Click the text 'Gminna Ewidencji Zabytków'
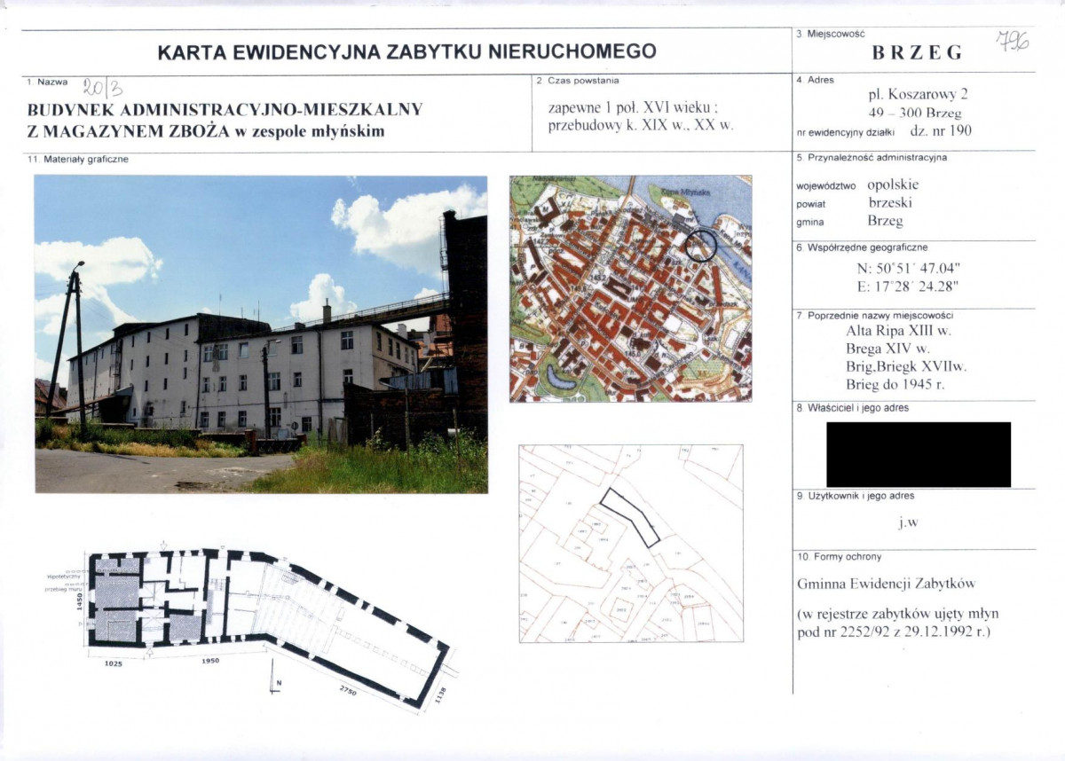Viewport: 1065px width, 761px height. 887,584
